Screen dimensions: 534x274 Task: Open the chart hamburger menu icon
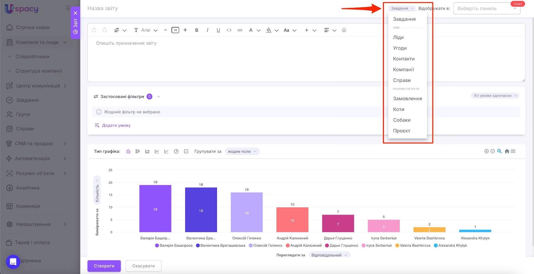coord(513,151)
